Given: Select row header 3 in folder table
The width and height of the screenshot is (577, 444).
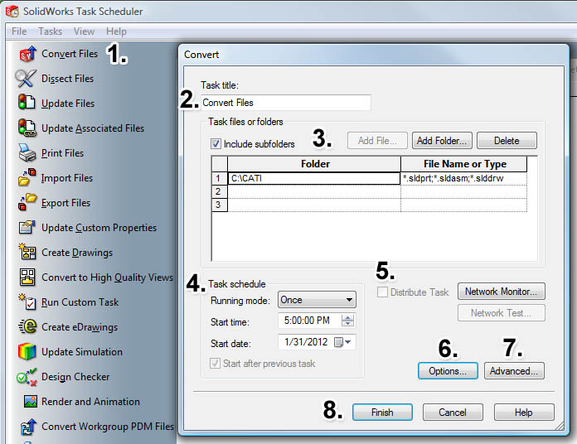Looking at the screenshot, I should pyautogui.click(x=220, y=205).
